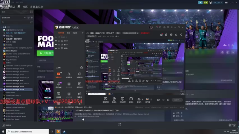Click the 扬声器 speaker icon
The width and height of the screenshot is (239, 134).
pyautogui.click(x=147, y=100)
